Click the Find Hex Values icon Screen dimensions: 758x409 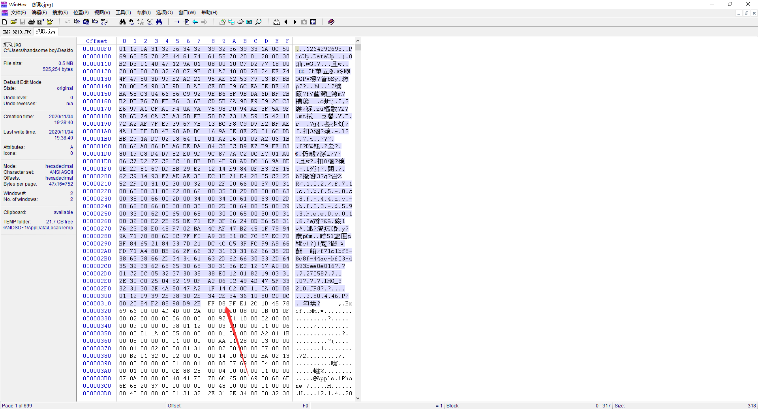(x=131, y=22)
